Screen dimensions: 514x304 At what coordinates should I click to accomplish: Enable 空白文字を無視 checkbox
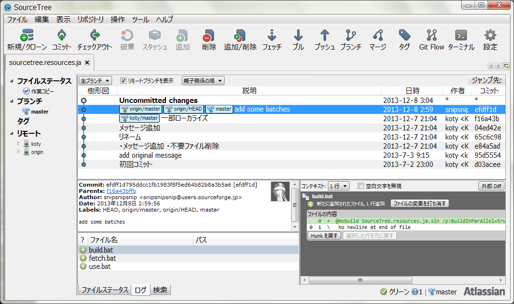click(361, 186)
